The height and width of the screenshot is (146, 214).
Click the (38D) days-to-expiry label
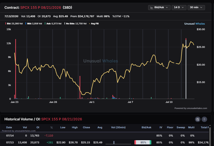[67, 7]
